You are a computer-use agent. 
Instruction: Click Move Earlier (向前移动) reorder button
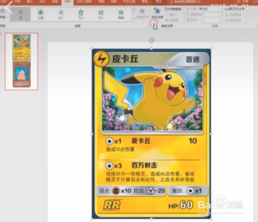click(x=233, y=15)
